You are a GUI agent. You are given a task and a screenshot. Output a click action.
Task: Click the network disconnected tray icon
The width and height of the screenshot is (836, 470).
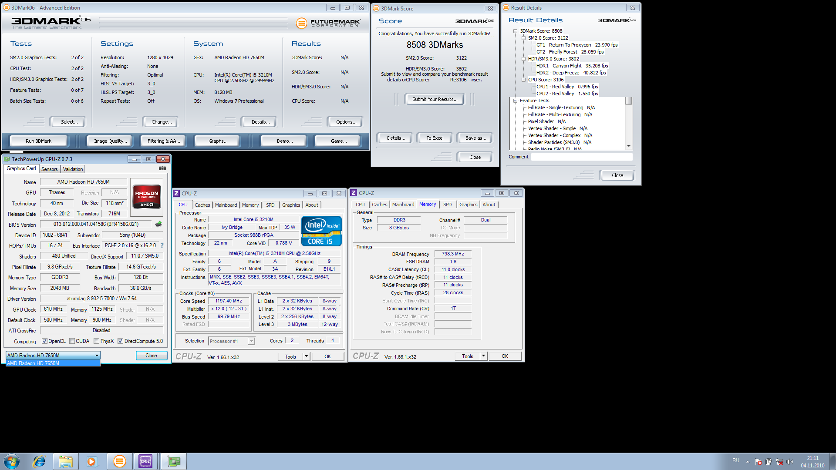779,462
